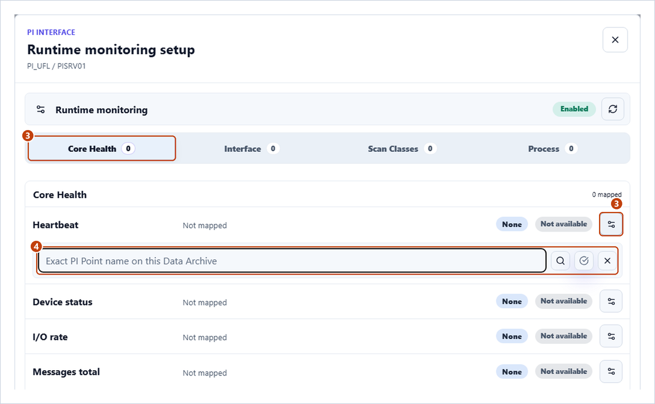Click the count badge on Scan Classes tab
655x404 pixels.
point(430,148)
